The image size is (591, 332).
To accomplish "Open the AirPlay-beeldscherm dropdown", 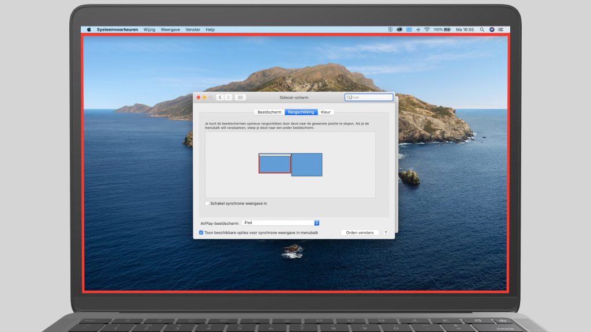I will pos(280,222).
